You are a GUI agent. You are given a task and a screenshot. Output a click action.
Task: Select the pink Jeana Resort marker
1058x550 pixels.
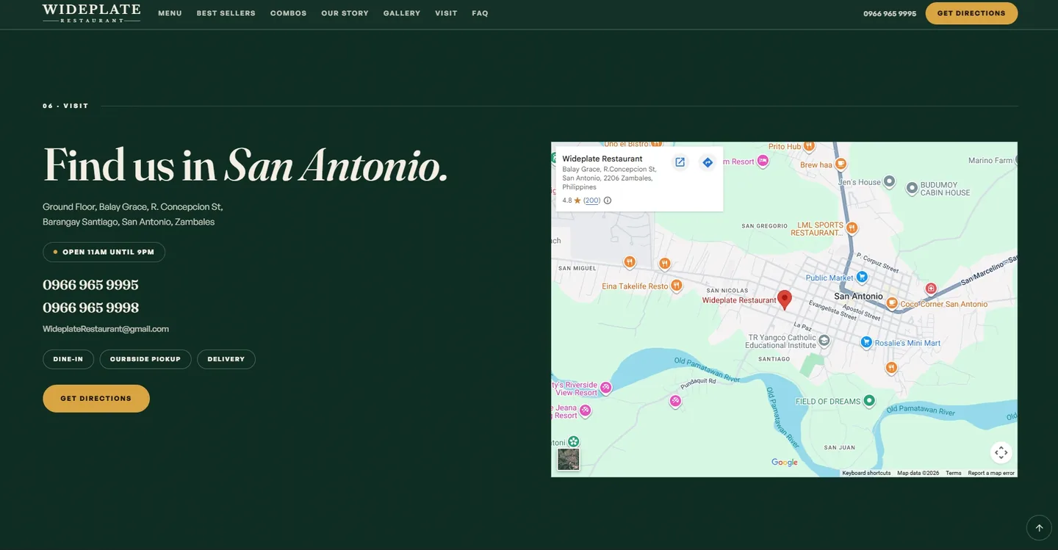pyautogui.click(x=586, y=411)
